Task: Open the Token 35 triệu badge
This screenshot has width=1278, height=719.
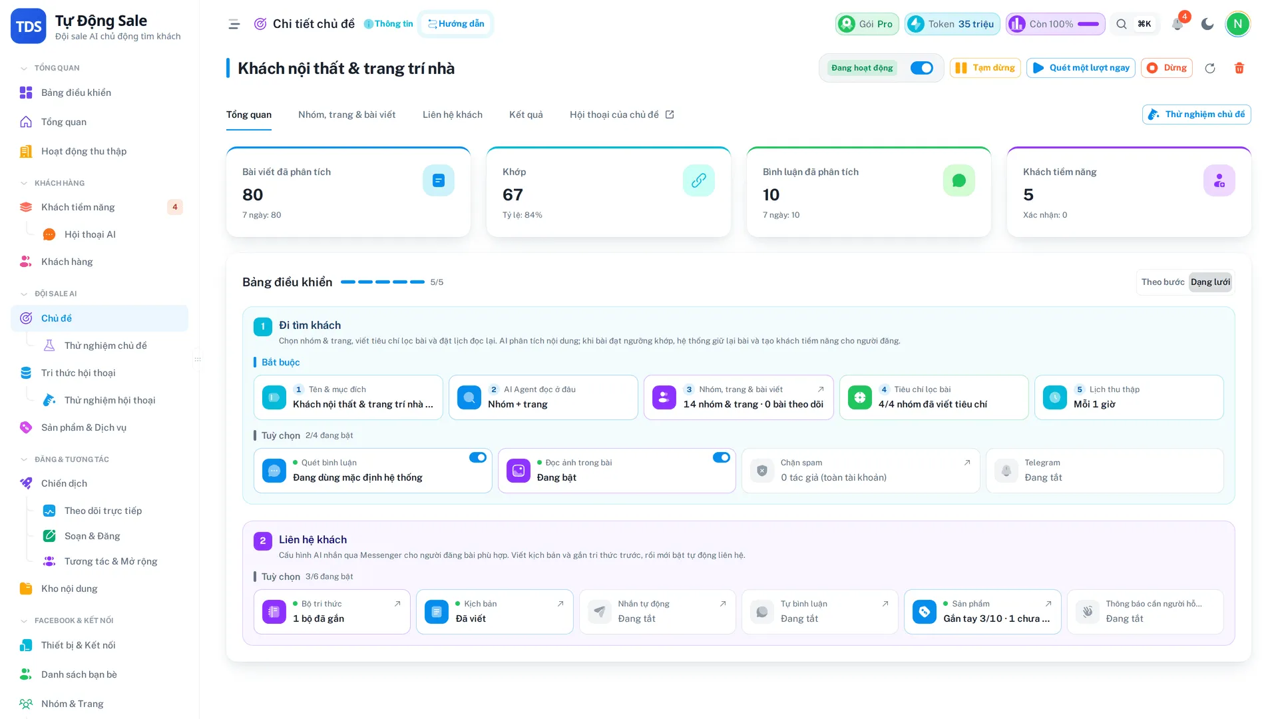Action: point(953,24)
